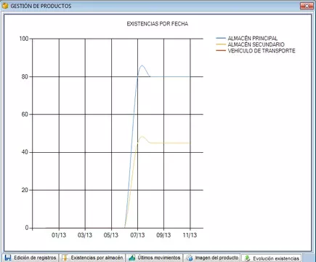
Task: Select the Evolución existencias tab
Action: (x=272, y=258)
